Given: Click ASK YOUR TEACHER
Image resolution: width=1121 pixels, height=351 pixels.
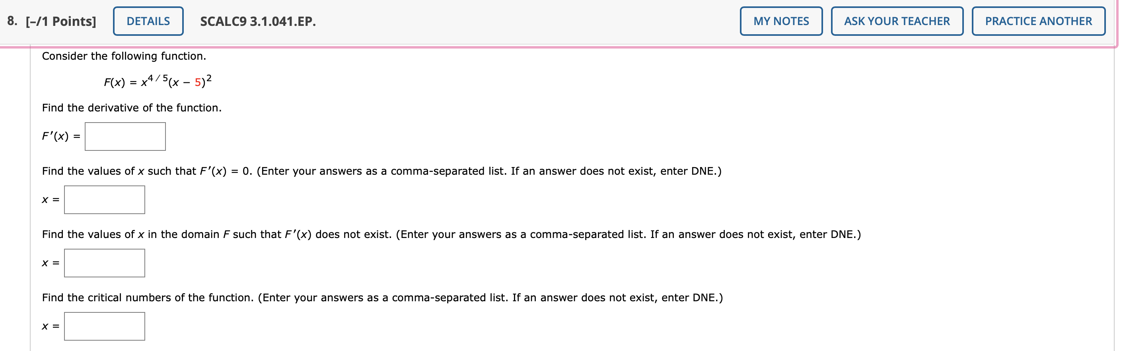Looking at the screenshot, I should 897,20.
